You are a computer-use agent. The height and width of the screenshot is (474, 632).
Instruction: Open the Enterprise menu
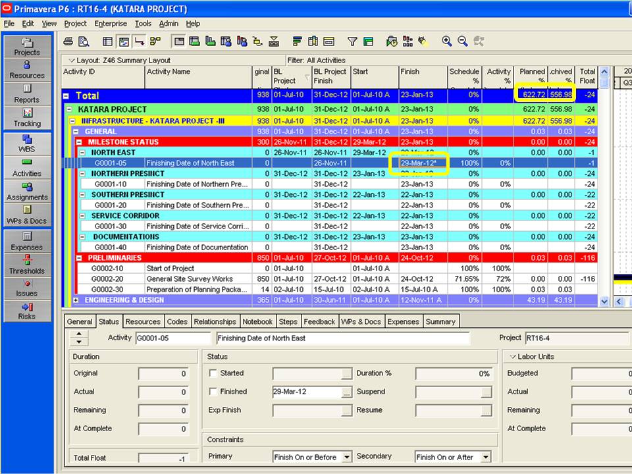click(111, 24)
